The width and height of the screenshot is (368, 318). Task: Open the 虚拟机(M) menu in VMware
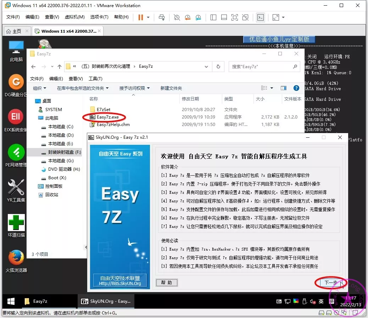pyautogui.click(x=74, y=17)
